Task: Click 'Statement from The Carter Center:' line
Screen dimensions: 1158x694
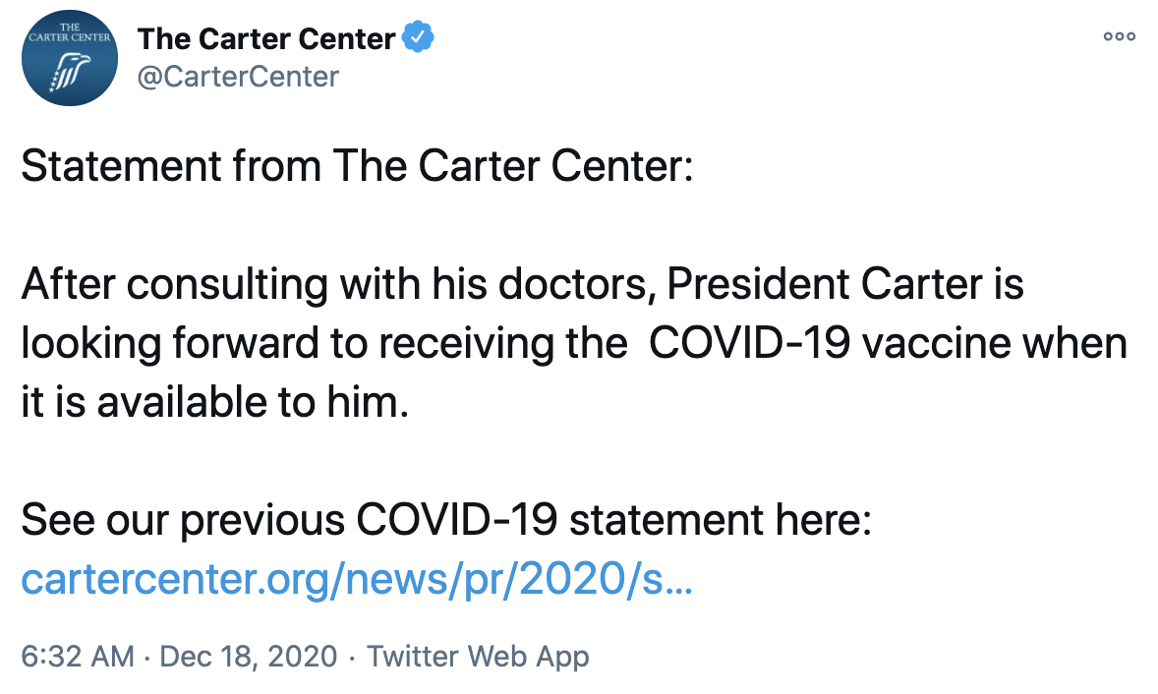Action: coord(357,167)
